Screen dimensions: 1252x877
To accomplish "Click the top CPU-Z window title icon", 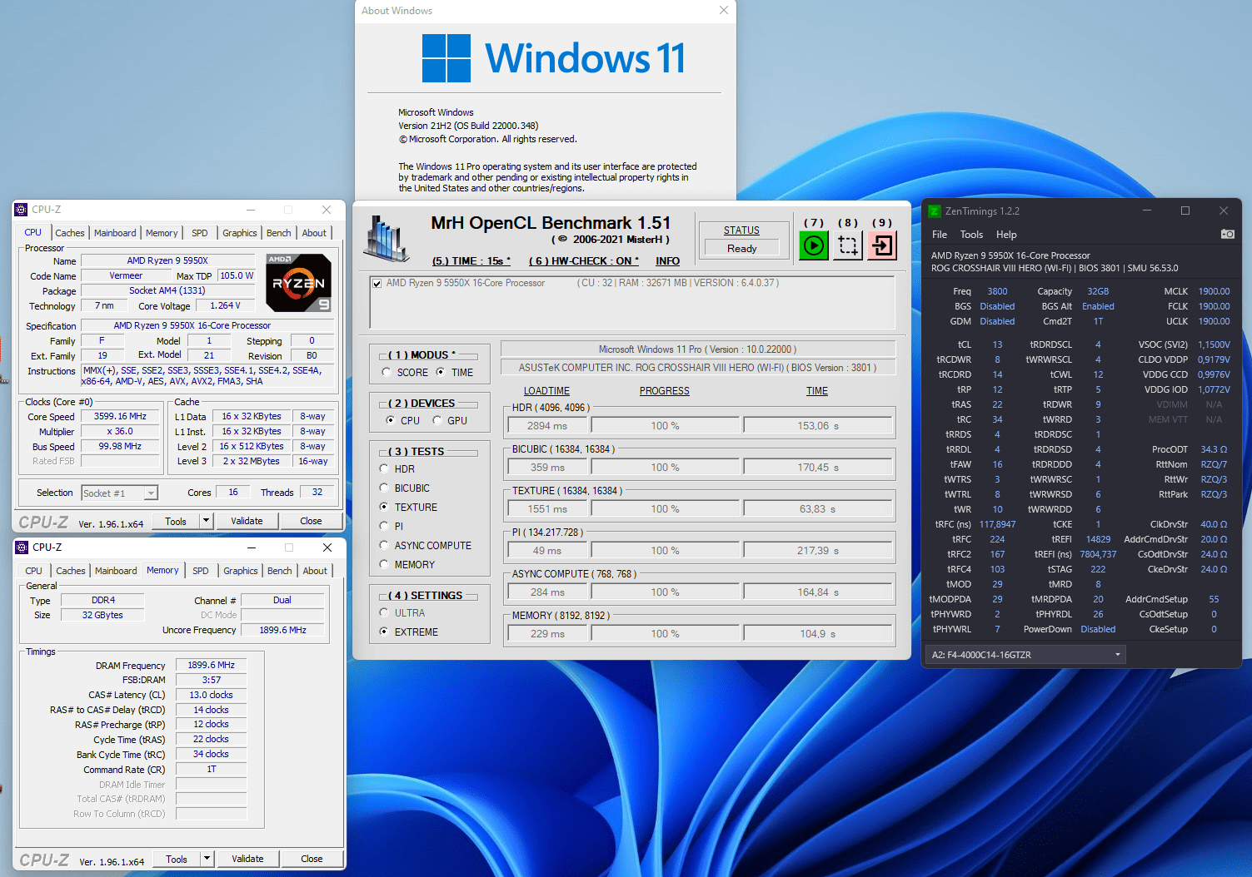I will click(x=22, y=210).
